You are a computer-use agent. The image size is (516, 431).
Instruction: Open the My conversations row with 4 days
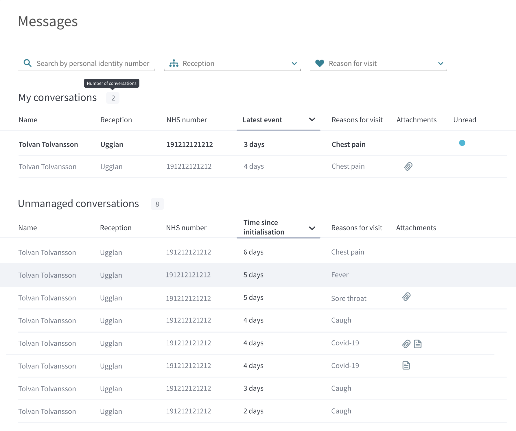point(263,167)
